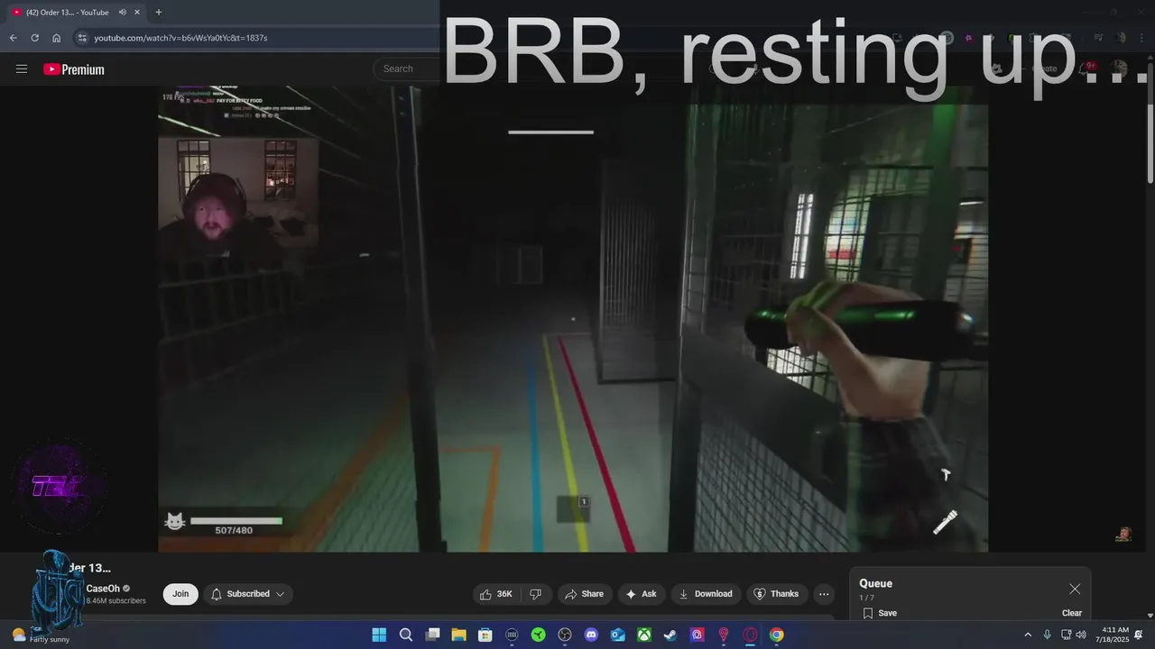The height and width of the screenshot is (649, 1155).
Task: Join the CaseOh channel membership
Action: tap(180, 594)
